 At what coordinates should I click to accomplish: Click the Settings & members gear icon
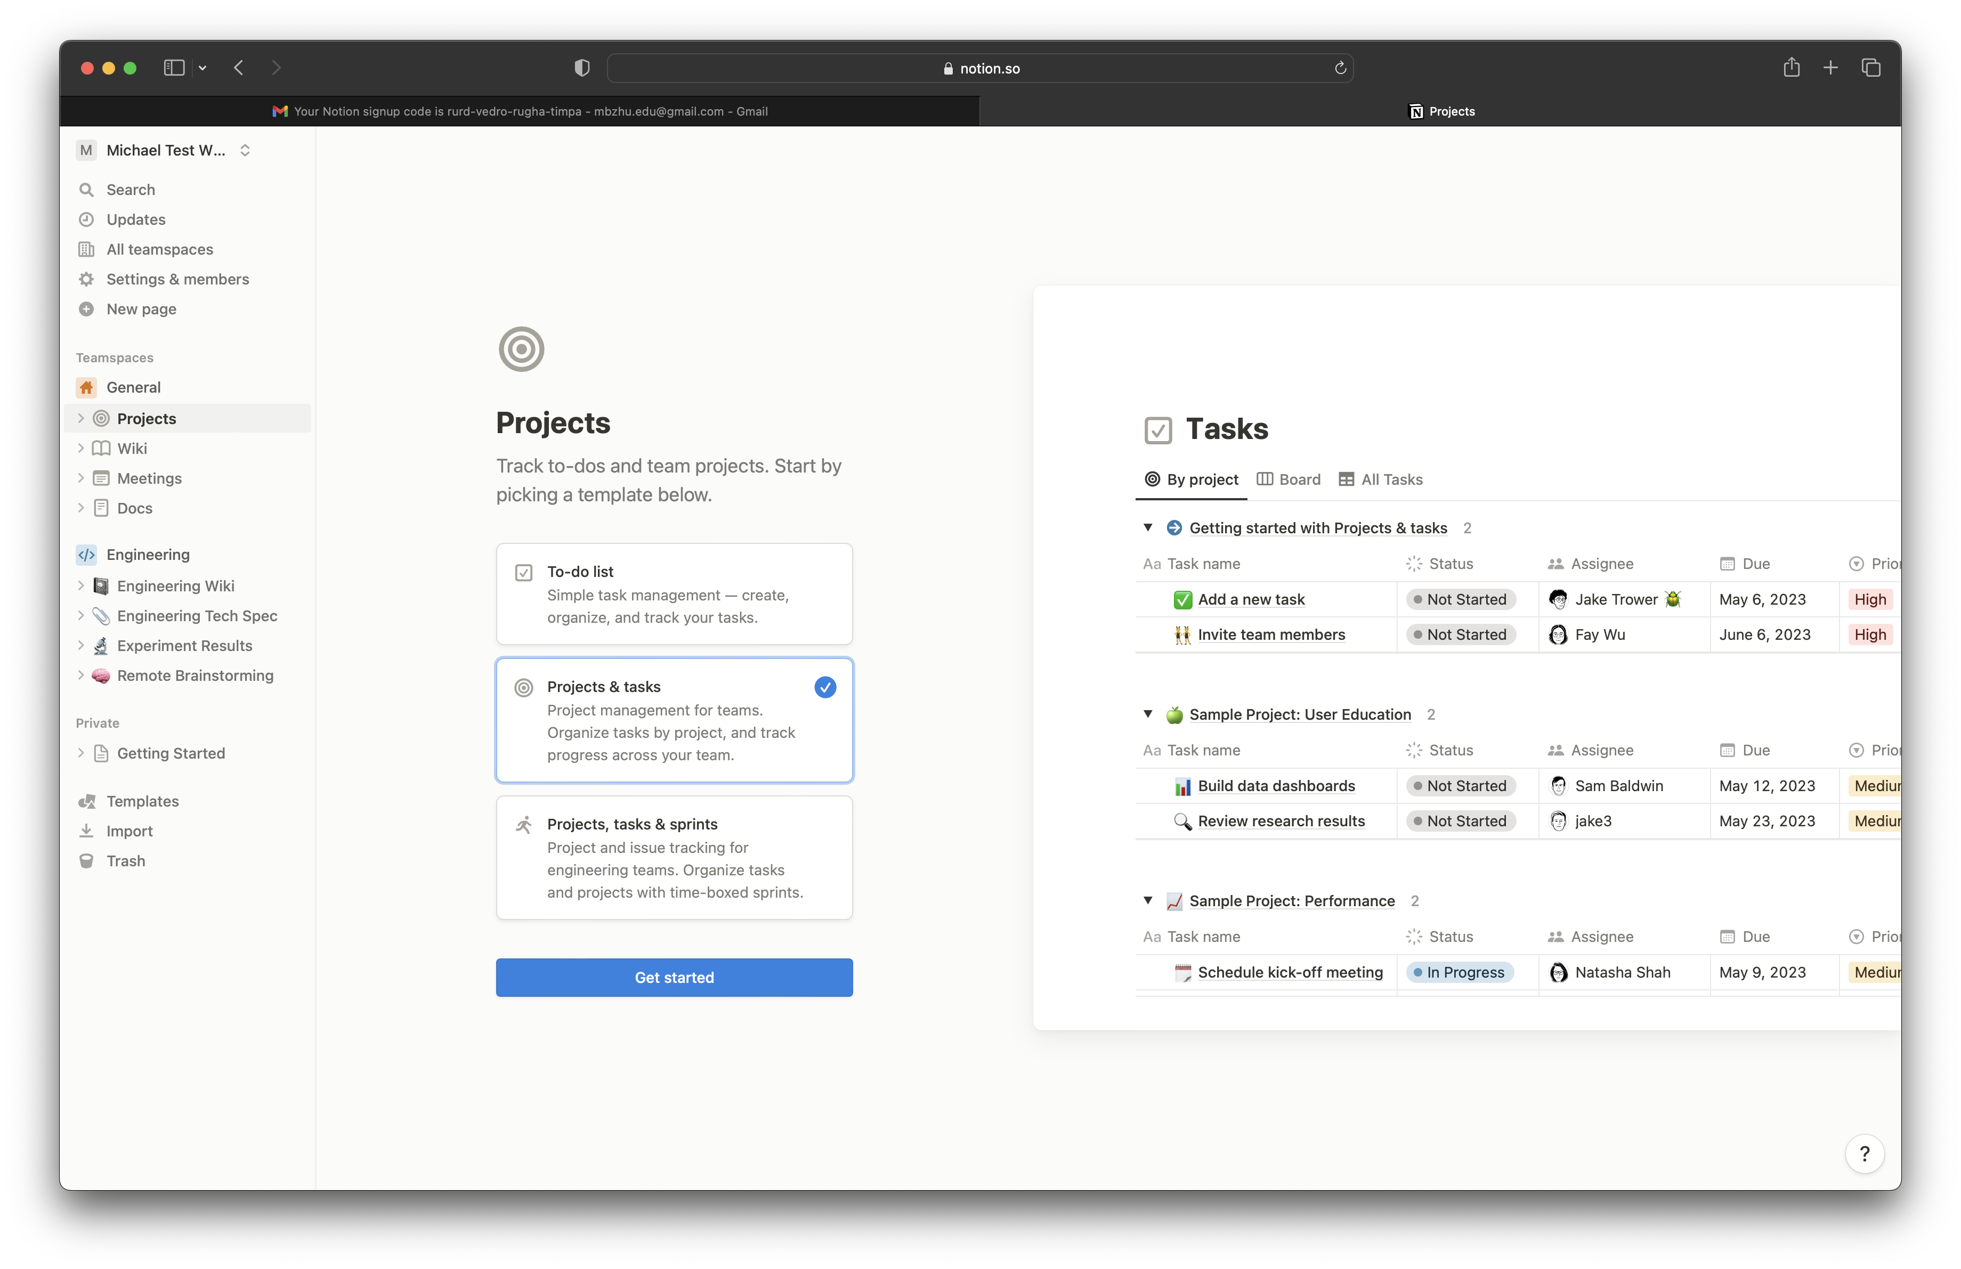click(86, 279)
